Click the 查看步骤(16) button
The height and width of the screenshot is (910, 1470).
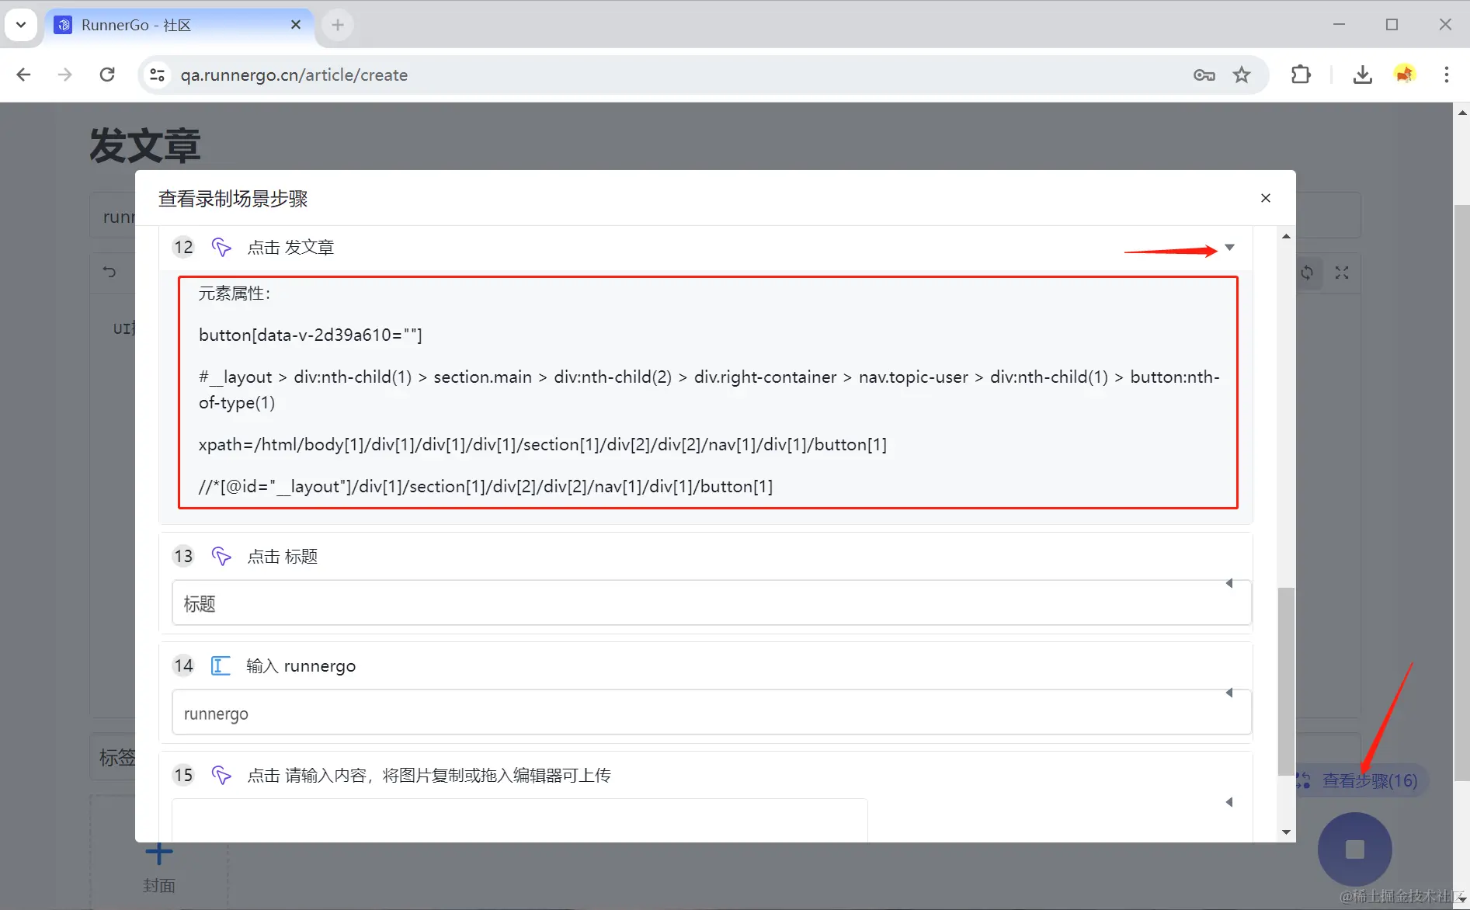click(x=1362, y=780)
